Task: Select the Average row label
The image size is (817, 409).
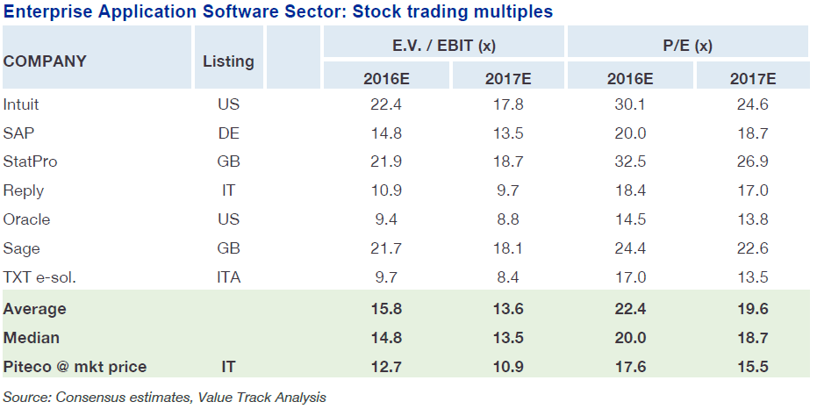Action: click(x=35, y=309)
